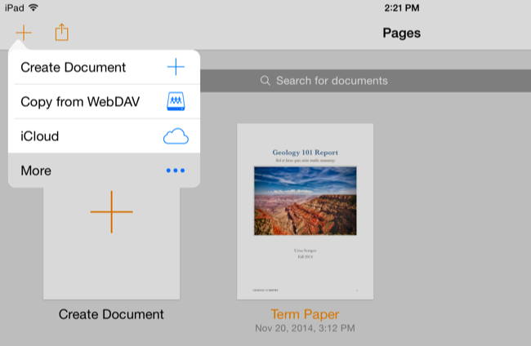This screenshot has height=346, width=531.
Task: Tap the blue plus icon beside Create Document
Action: 176,67
